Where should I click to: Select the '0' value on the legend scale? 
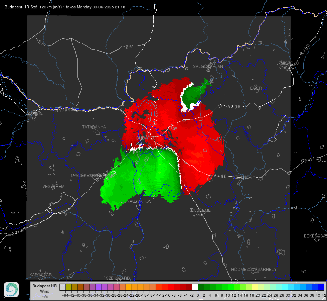click(198, 295)
